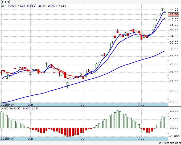Click the 30.00 price axis label
This screenshot has height=145, width=181.
174,49
